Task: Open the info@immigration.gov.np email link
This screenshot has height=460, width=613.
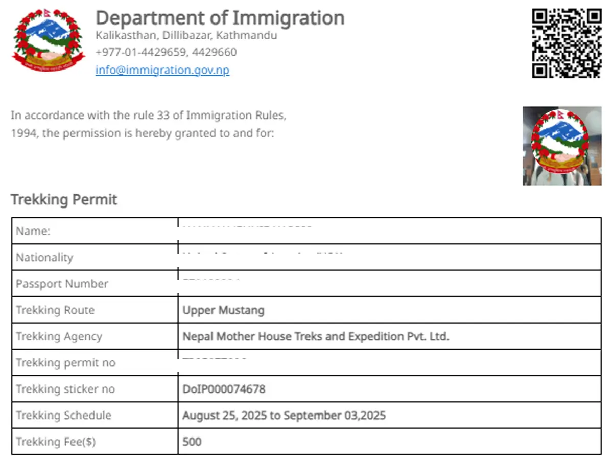Action: (162, 70)
